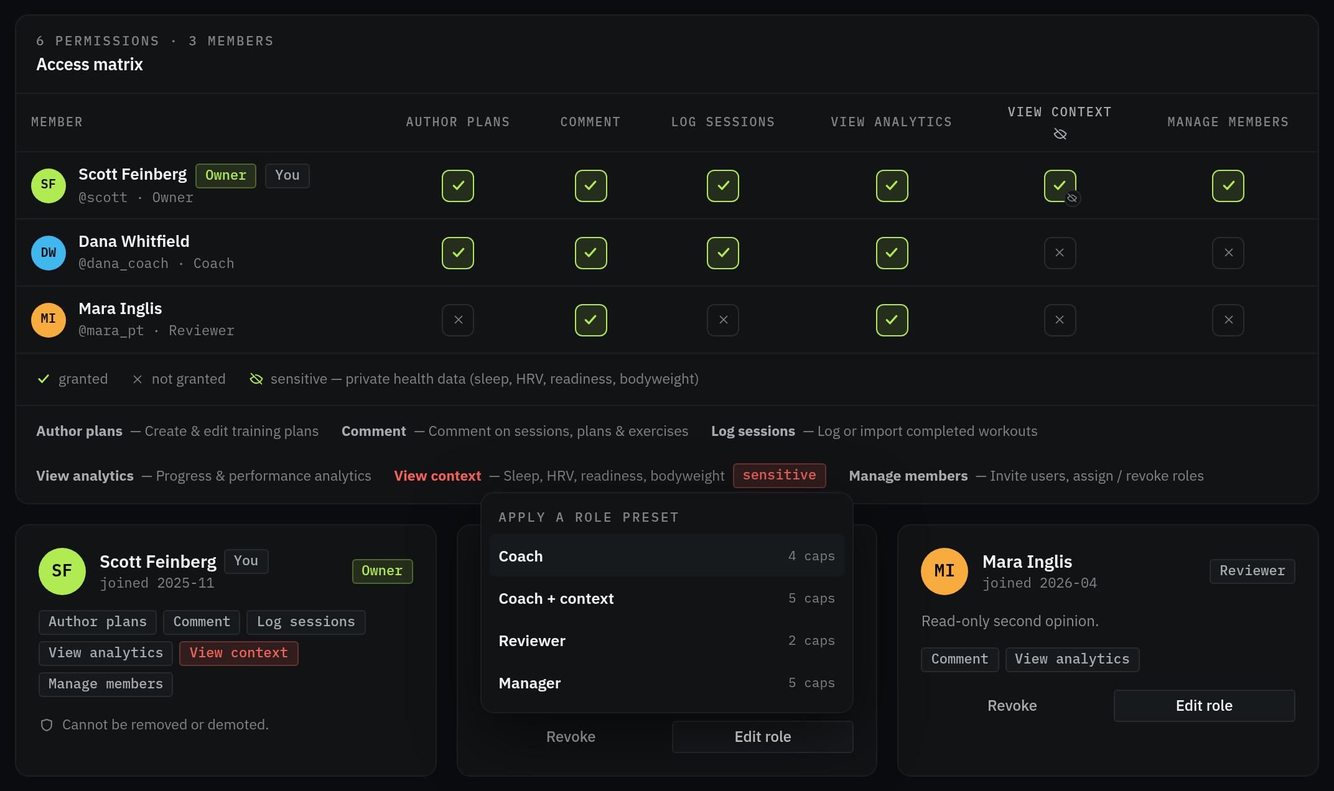Select the Coach + context role preset
The height and width of the screenshot is (791, 1334).
[x=666, y=598]
